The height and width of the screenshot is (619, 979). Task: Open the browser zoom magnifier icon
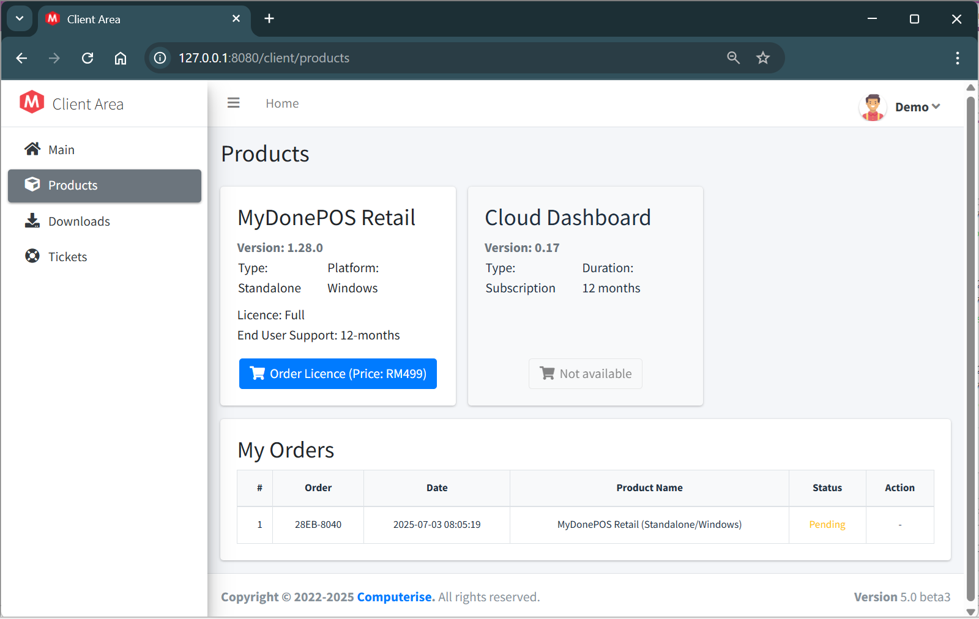click(x=733, y=58)
